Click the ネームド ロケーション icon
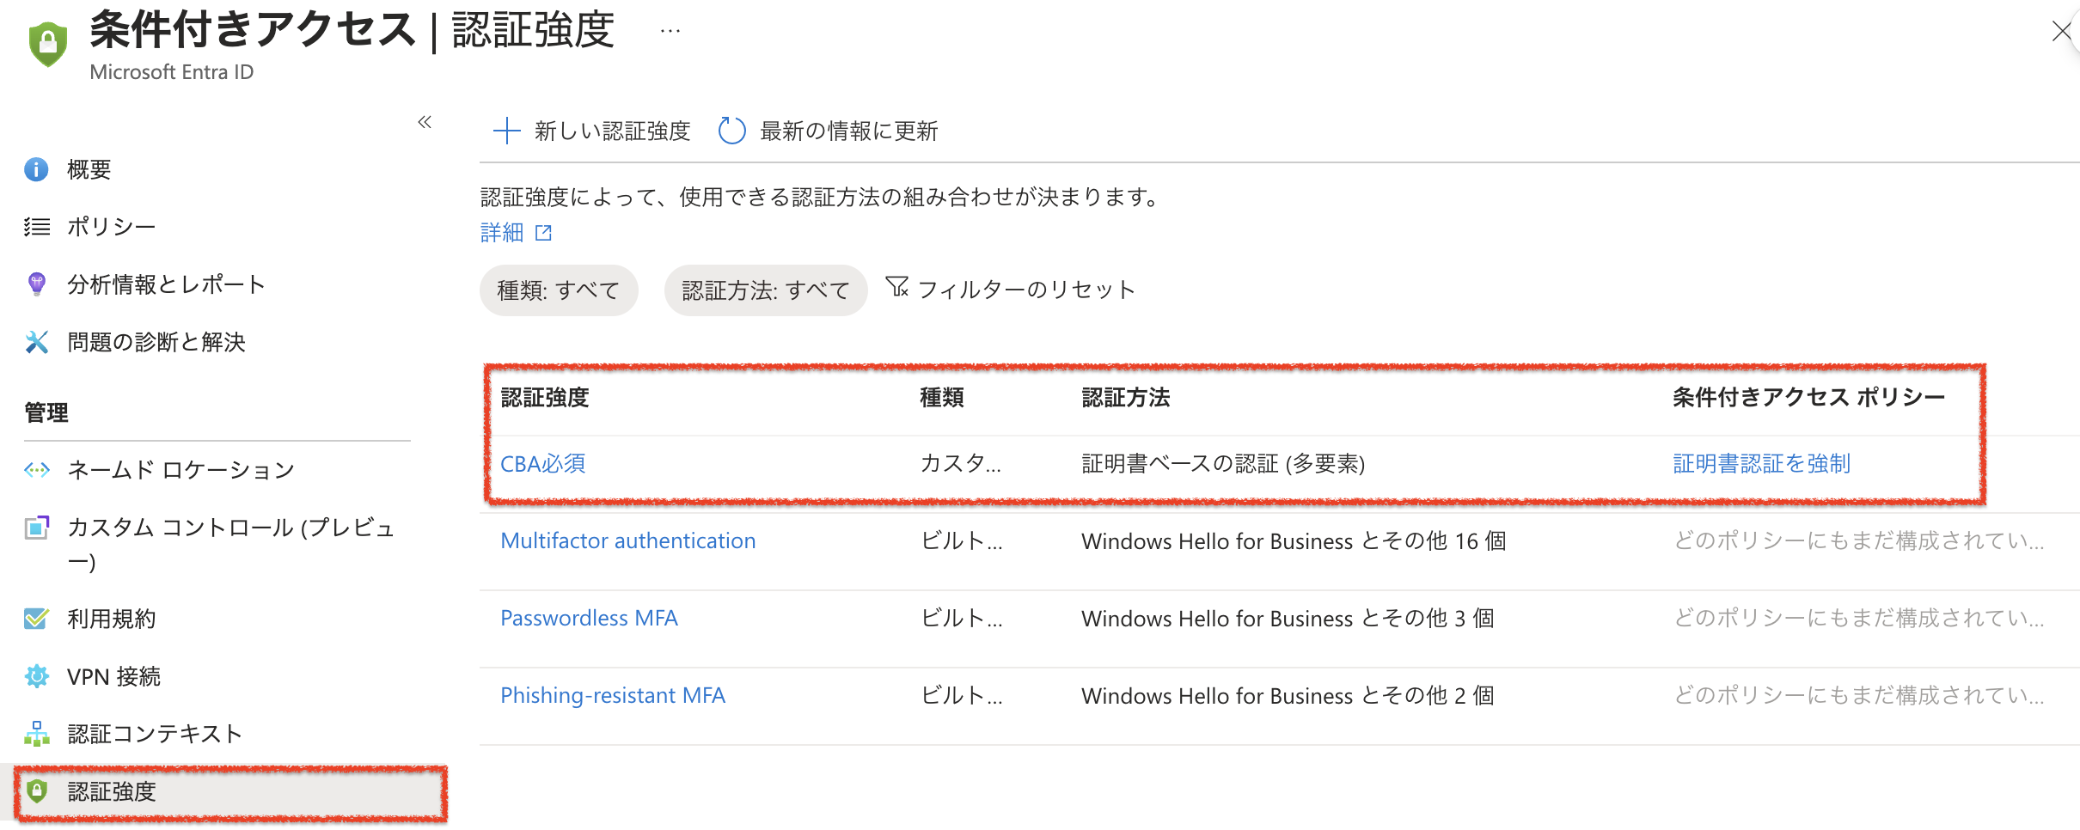Image resolution: width=2080 pixels, height=830 pixels. point(36,470)
